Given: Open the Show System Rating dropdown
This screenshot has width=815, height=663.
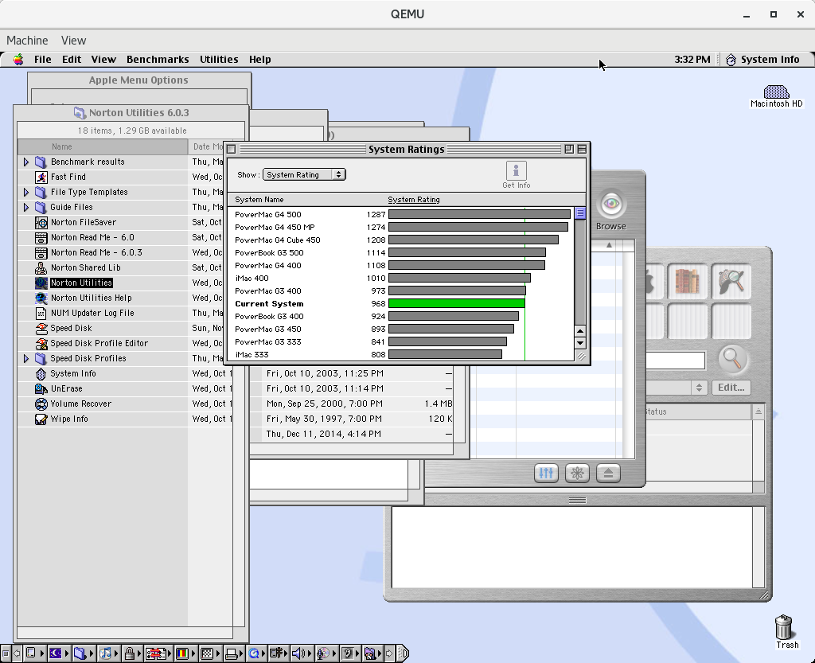Looking at the screenshot, I should click(x=304, y=174).
